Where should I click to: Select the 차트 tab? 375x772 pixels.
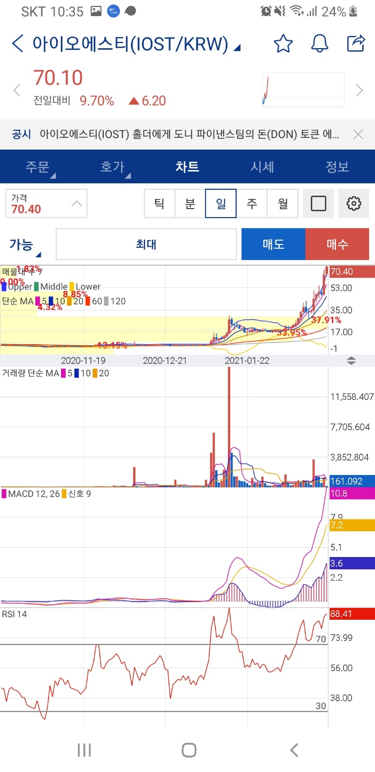tap(187, 167)
